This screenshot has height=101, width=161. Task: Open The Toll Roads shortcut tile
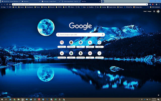[80, 55]
